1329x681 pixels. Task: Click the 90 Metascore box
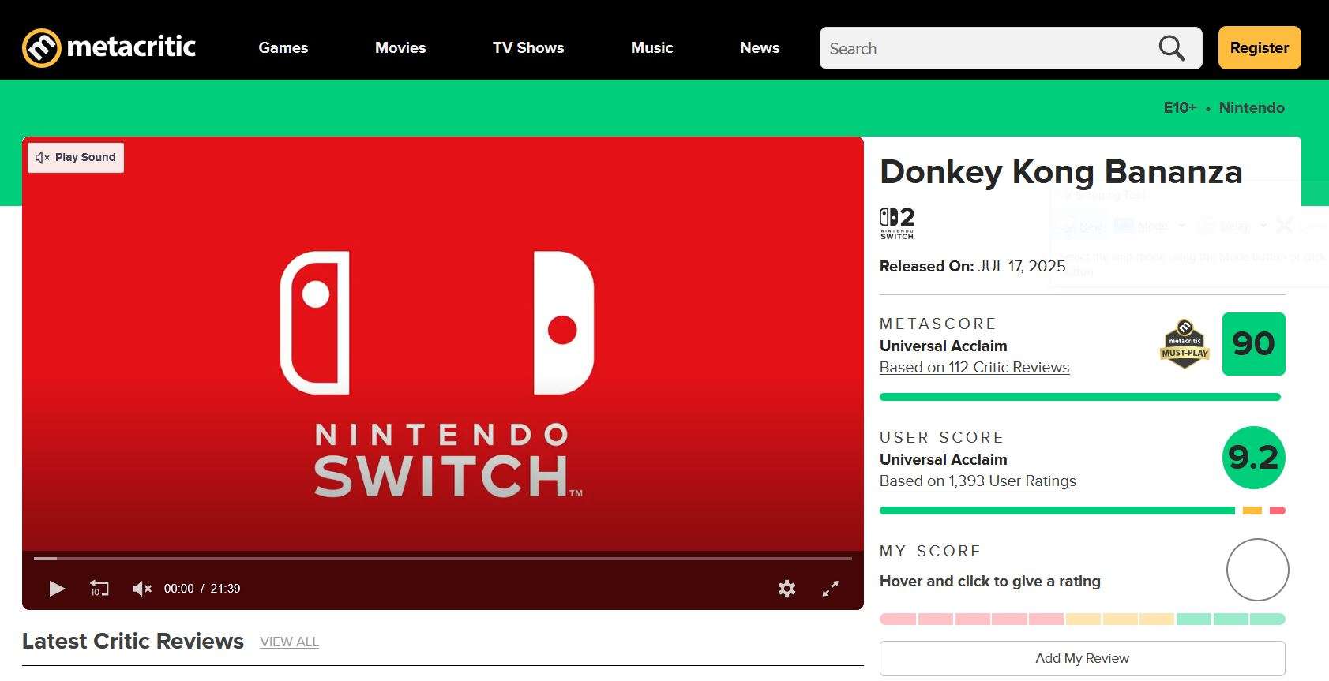(x=1254, y=344)
